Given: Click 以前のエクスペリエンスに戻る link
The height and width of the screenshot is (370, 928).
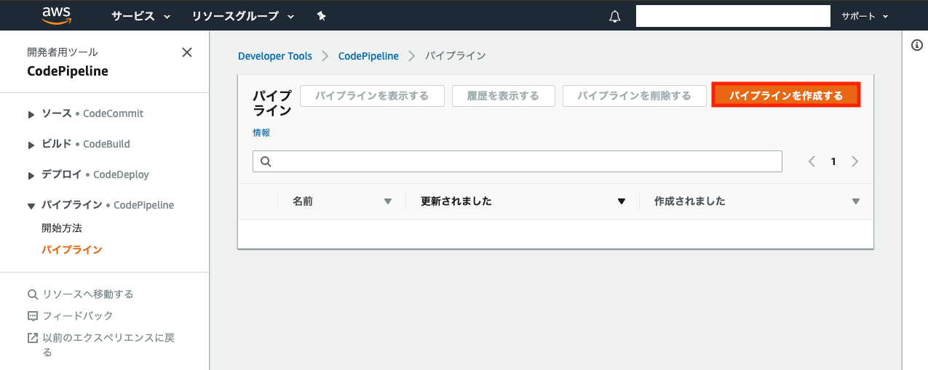Looking at the screenshot, I should point(108,345).
